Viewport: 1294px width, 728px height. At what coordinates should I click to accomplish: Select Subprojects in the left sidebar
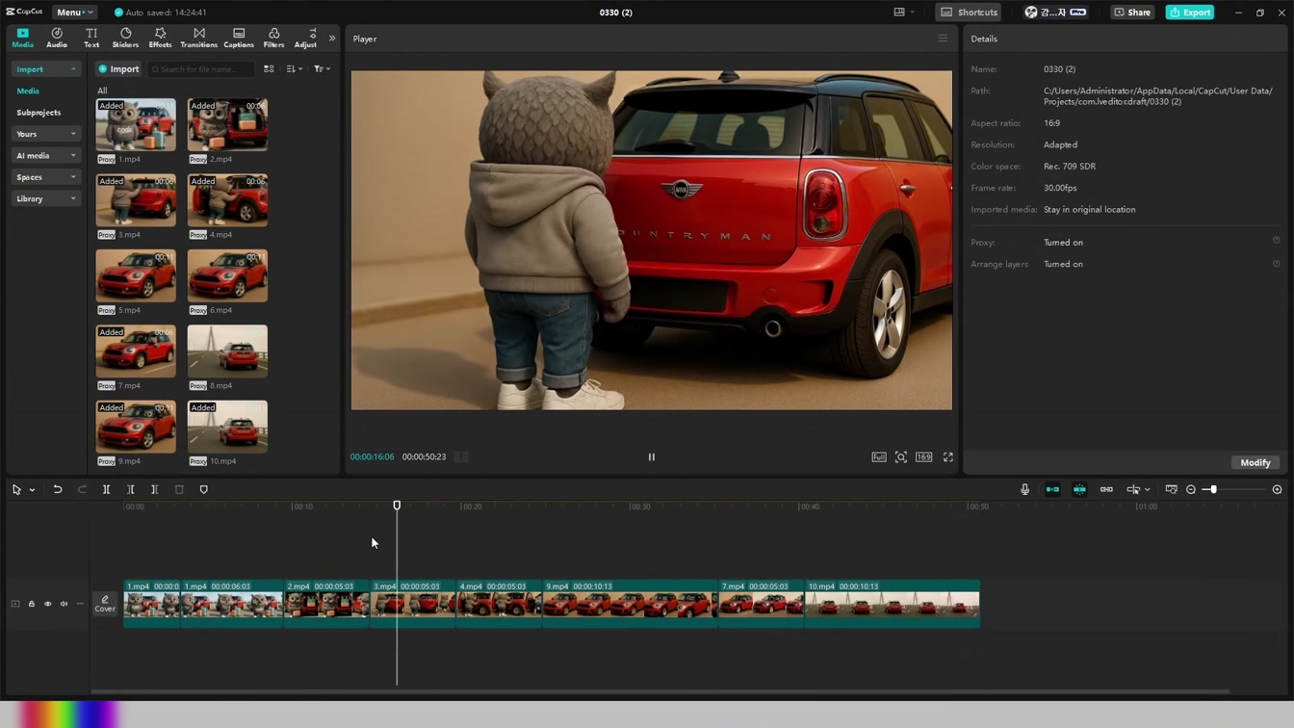pyautogui.click(x=39, y=113)
